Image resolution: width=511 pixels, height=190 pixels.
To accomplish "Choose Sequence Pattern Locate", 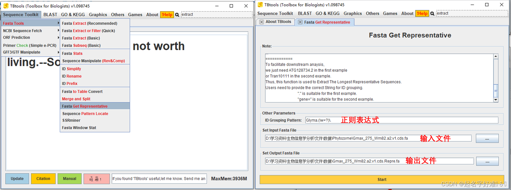I will pyautogui.click(x=95, y=114).
